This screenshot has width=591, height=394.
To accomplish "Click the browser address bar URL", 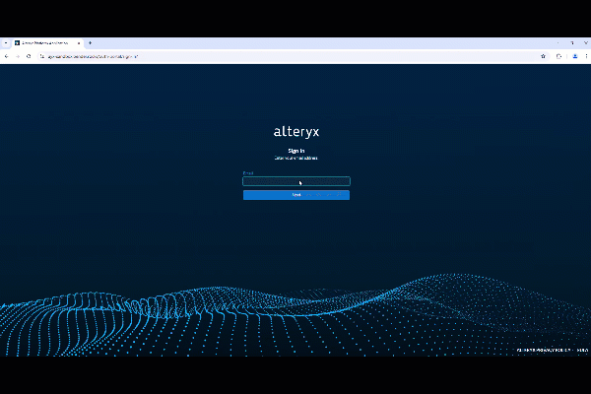I will (x=94, y=56).
